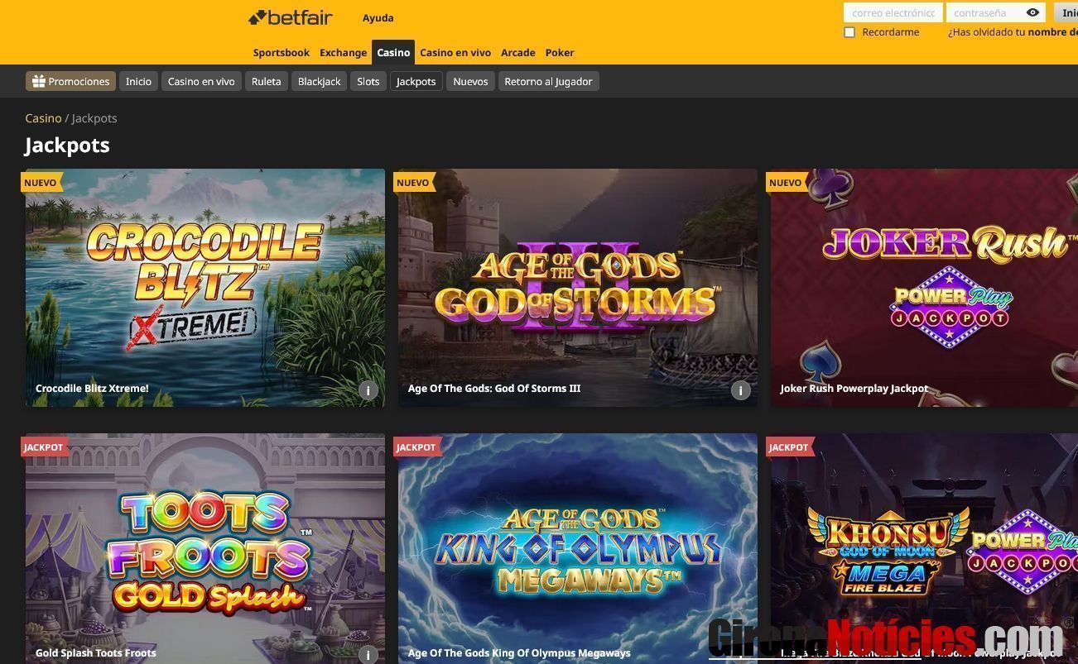Show Blackjack games category
The width and height of the screenshot is (1078, 664).
click(x=319, y=81)
